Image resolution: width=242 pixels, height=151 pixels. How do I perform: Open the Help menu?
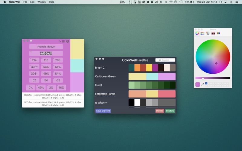52,2
